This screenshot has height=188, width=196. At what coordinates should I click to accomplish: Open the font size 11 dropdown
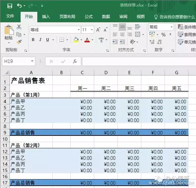[92, 30]
